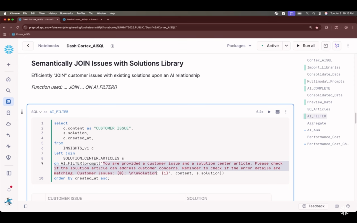357x223 pixels.
Task: Open the notebook vertical ellipsis menu
Action: coord(348,46)
